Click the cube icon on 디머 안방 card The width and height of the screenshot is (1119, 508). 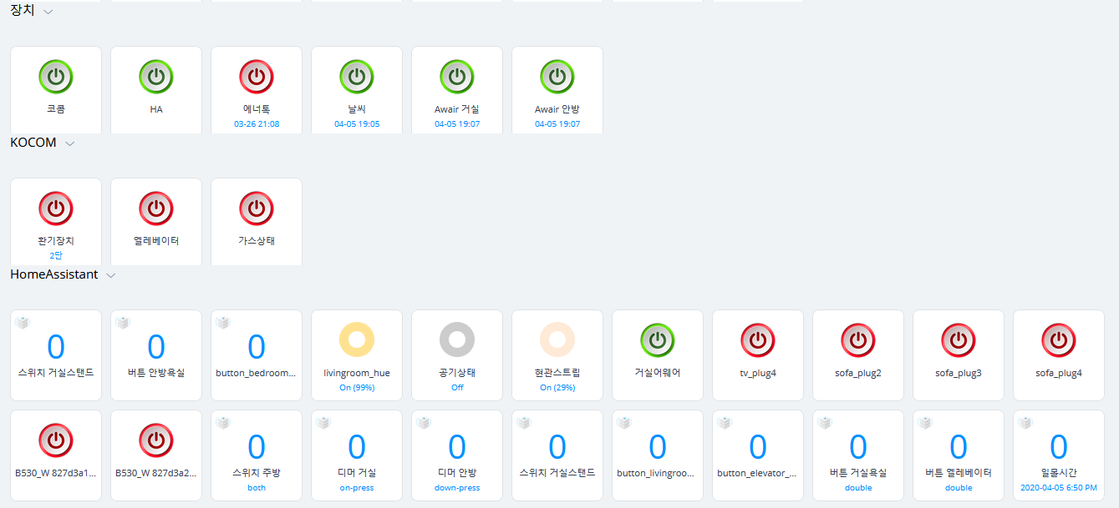click(424, 423)
